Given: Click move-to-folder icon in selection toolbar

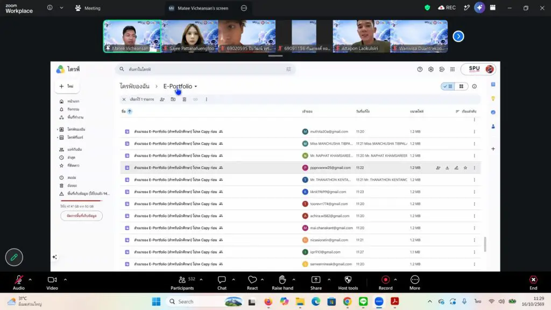Looking at the screenshot, I should pos(173,100).
